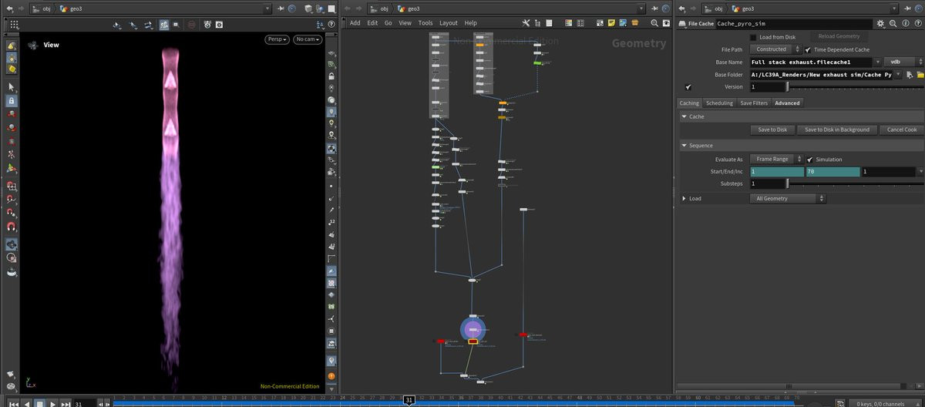Open the Layout menu in network editor
925x407 pixels.
click(x=448, y=23)
